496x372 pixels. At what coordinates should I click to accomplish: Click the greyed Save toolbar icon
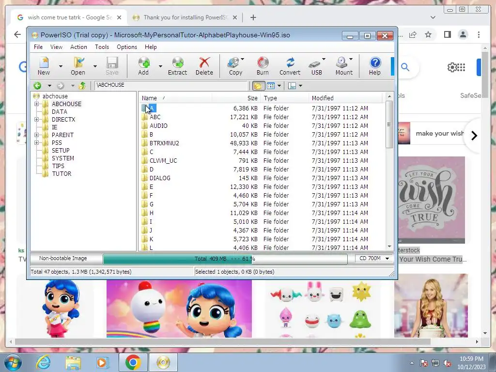coord(112,66)
